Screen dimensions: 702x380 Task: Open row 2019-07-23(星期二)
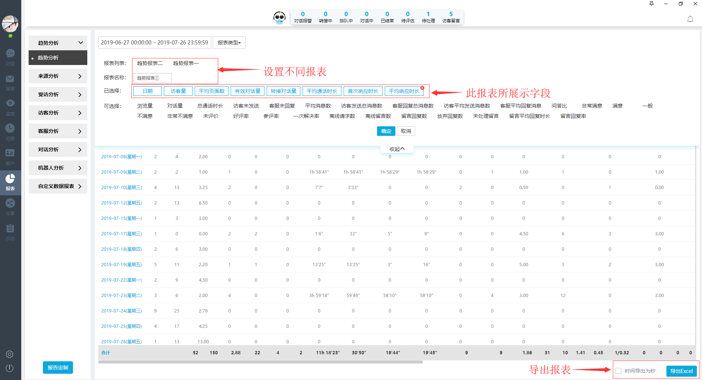pos(121,295)
